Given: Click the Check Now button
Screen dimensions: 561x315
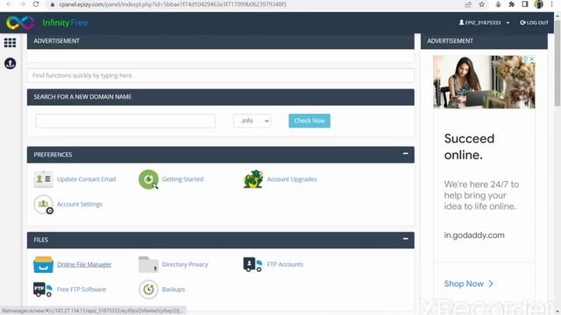Looking at the screenshot, I should tap(309, 121).
